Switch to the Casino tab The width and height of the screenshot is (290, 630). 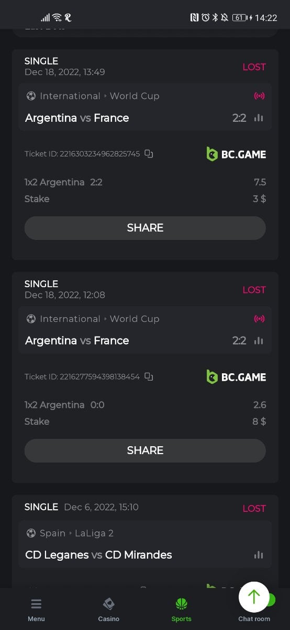click(x=109, y=610)
